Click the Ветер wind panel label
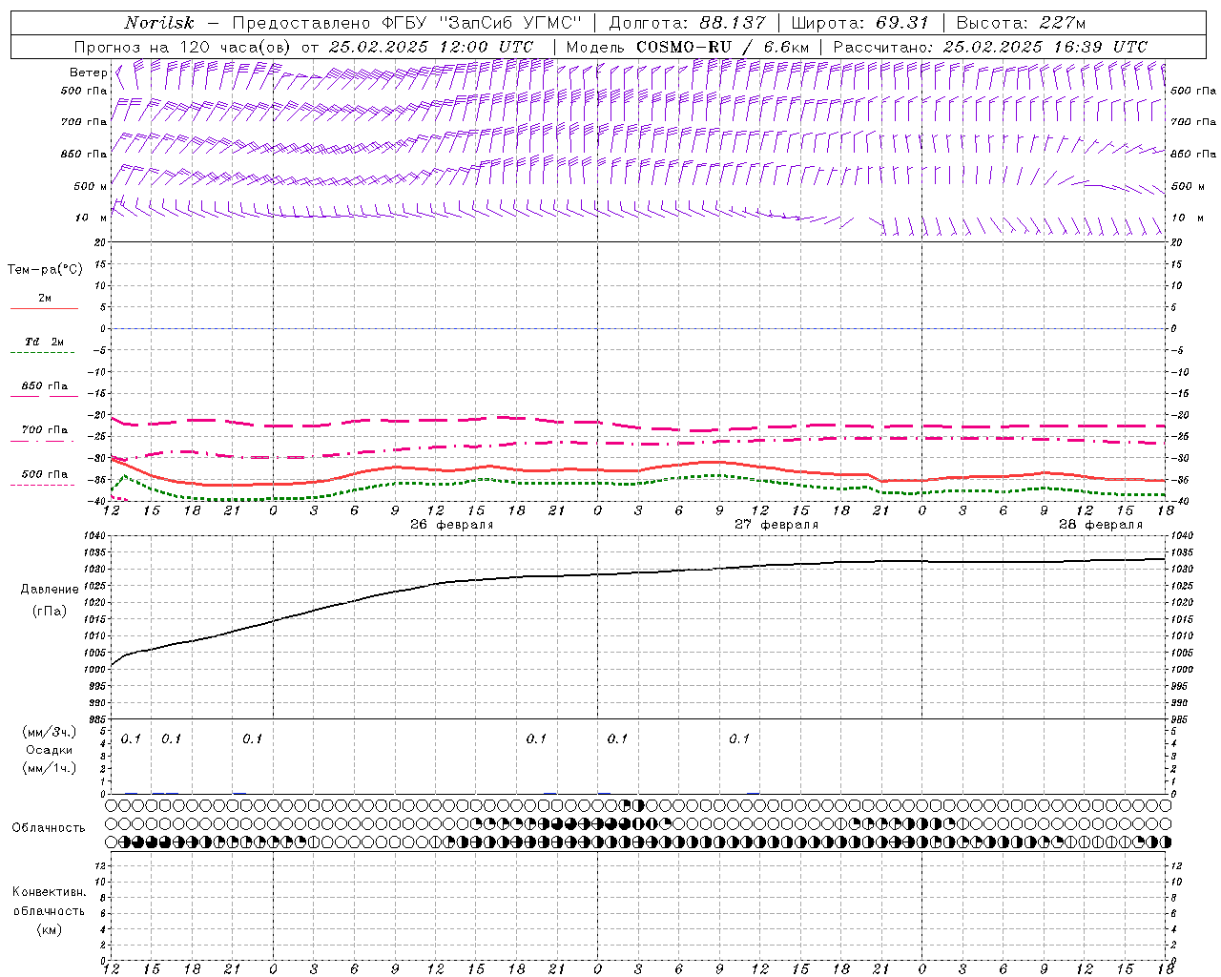 (x=88, y=73)
